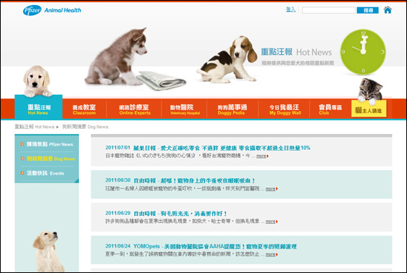Click the green clock graphic
This screenshot has height=273, width=407.
pyautogui.click(x=363, y=52)
